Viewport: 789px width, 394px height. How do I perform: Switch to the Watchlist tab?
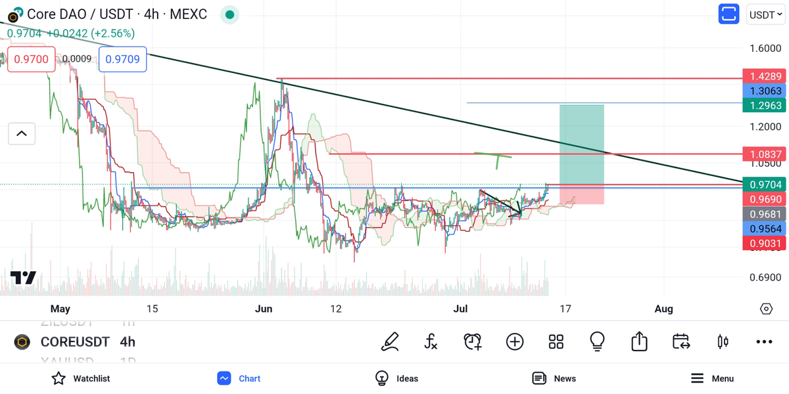[x=82, y=378]
